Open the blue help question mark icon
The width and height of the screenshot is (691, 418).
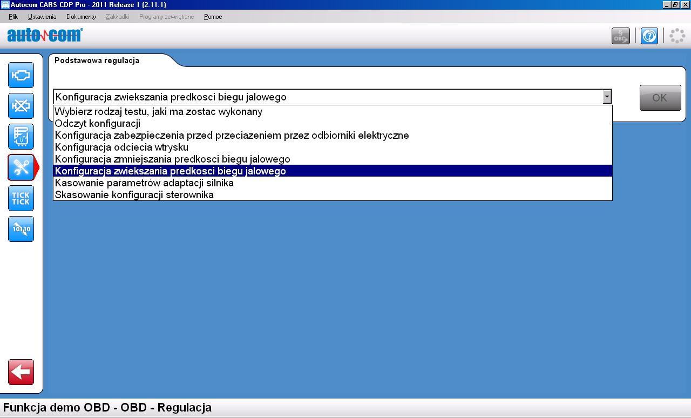point(649,36)
